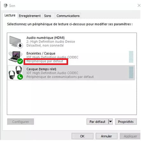Screen dimensions: 141x141
Task: Select the HDMI monitor device icon
Action: point(15,41)
